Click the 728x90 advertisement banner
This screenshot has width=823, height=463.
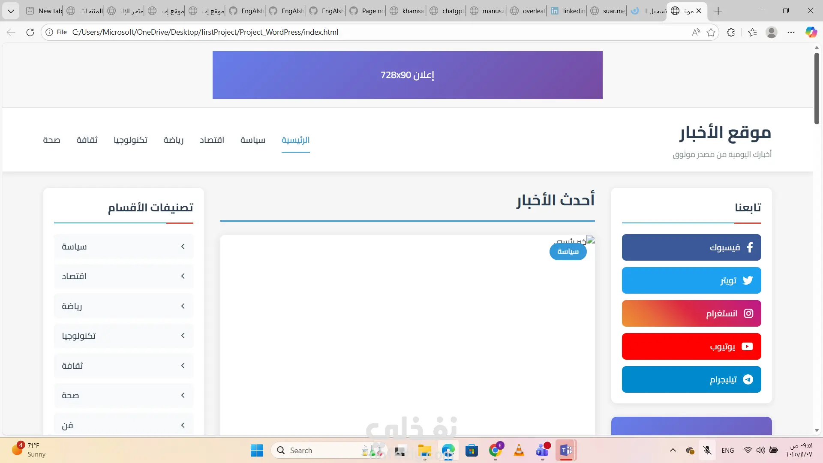(x=407, y=75)
